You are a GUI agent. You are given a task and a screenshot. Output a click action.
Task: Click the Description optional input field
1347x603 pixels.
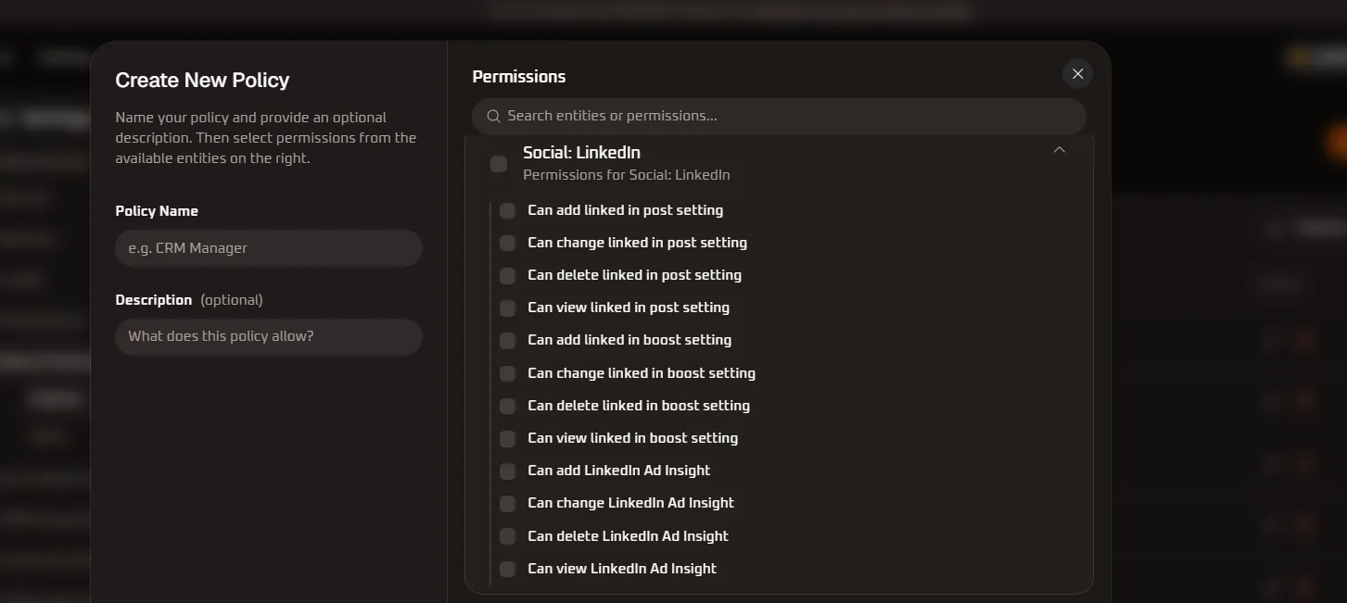(x=269, y=336)
